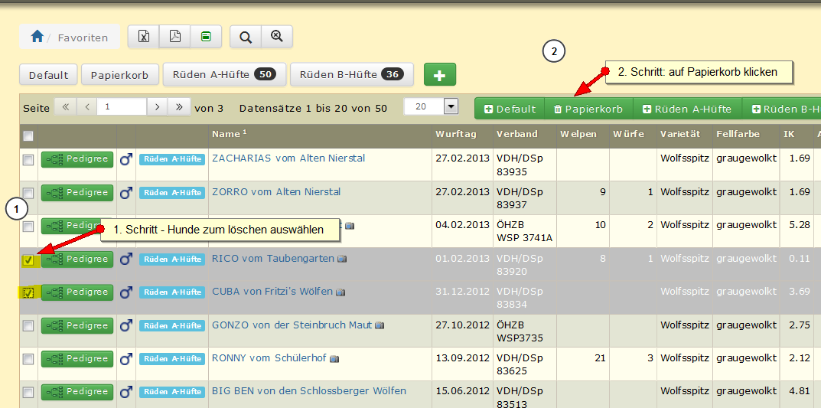Open the Papierkorb list tab
This screenshot has height=408, width=821.
tap(119, 75)
